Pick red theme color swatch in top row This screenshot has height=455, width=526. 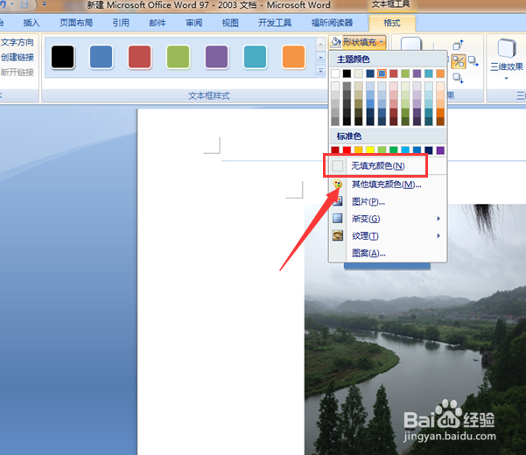tap(394, 73)
